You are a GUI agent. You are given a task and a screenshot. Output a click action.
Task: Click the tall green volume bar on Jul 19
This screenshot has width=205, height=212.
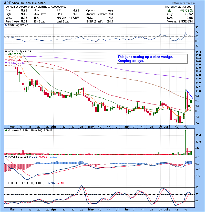click(x=186, y=142)
